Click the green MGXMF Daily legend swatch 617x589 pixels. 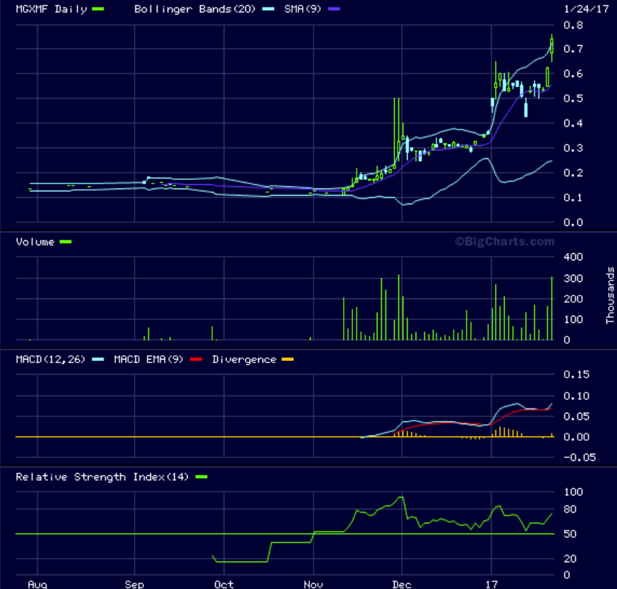pos(98,9)
